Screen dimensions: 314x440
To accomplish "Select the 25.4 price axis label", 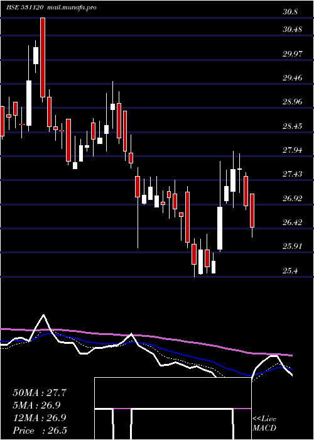I will 290,271.
